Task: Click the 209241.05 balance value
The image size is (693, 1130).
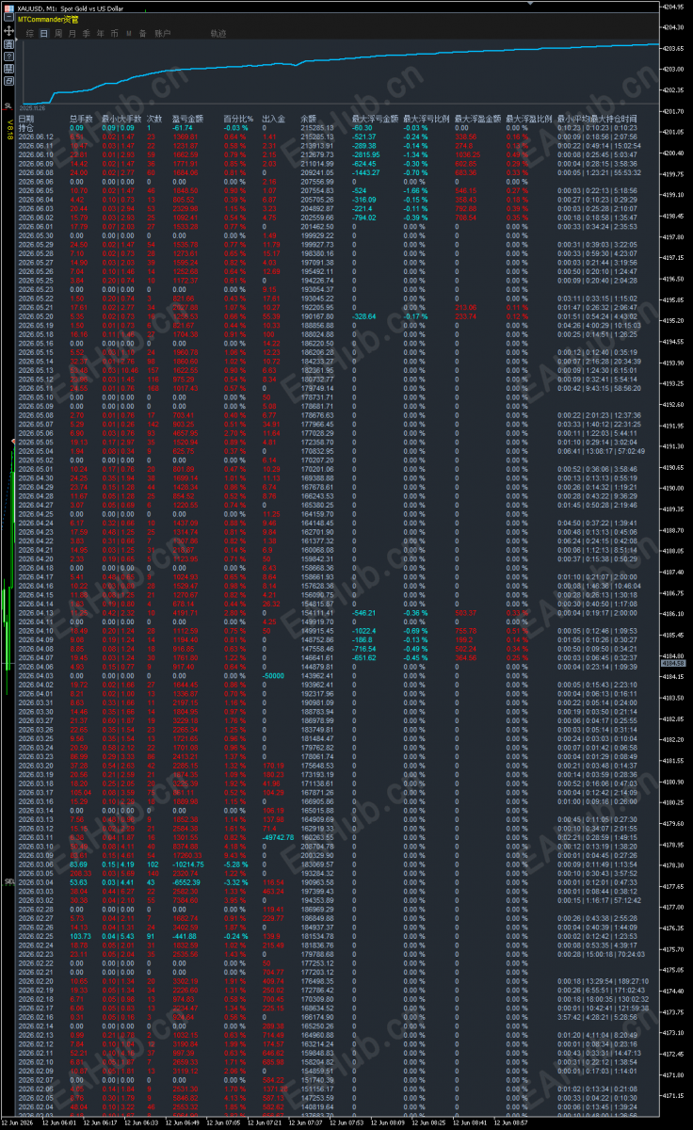Action: [x=317, y=172]
